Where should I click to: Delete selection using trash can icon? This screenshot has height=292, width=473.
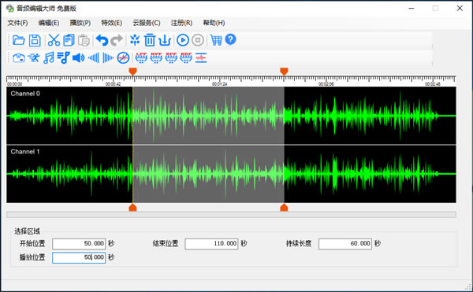click(150, 40)
